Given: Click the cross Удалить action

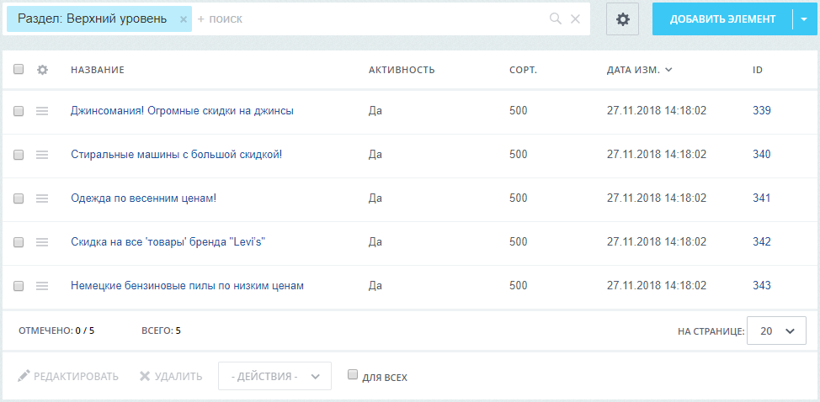Looking at the screenshot, I should (171, 377).
